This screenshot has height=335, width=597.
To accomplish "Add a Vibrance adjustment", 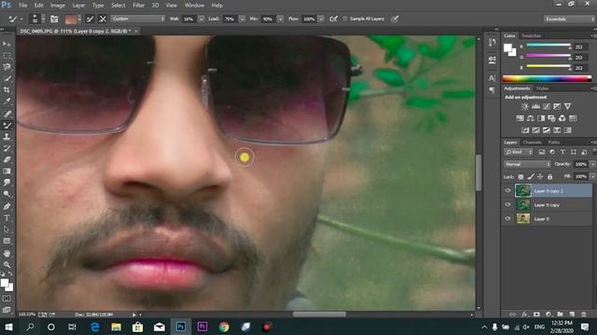I will coord(567,107).
